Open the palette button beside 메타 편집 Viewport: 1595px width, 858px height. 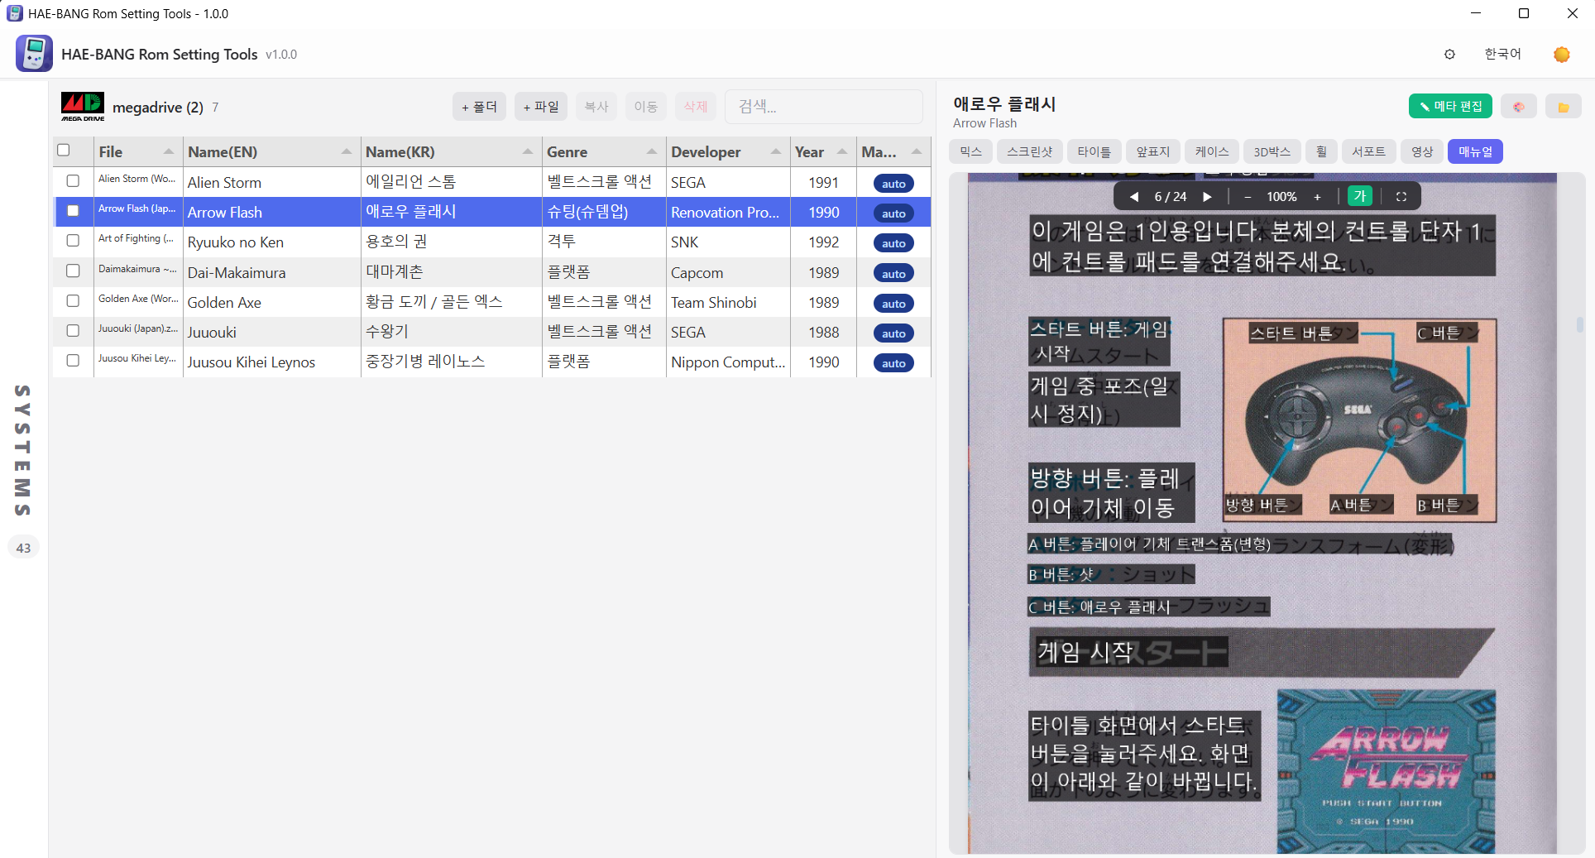pyautogui.click(x=1519, y=107)
